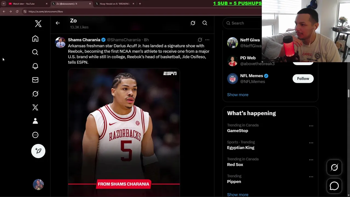Click the browser forward button
The height and width of the screenshot is (197, 350).
[10, 11]
